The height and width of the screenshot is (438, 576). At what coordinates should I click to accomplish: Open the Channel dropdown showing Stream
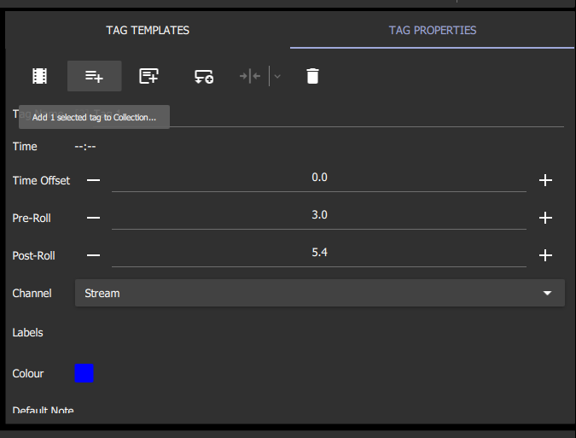point(307,293)
